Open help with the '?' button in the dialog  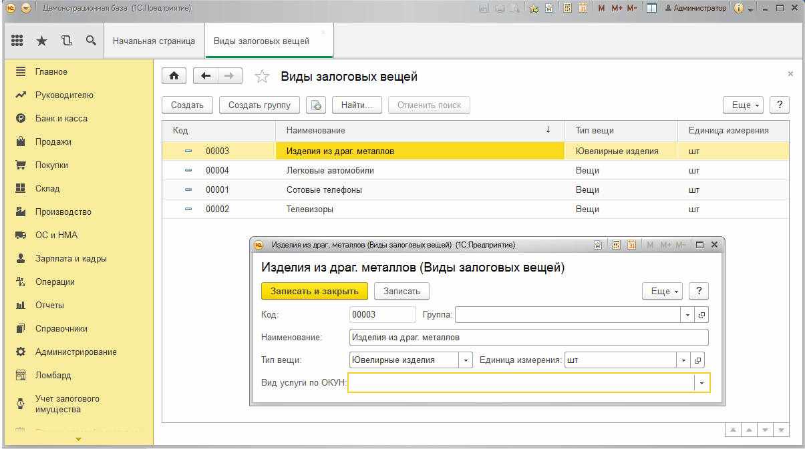pos(699,291)
